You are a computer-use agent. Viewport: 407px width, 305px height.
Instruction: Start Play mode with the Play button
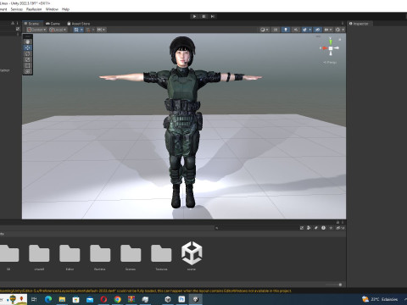point(194,16)
